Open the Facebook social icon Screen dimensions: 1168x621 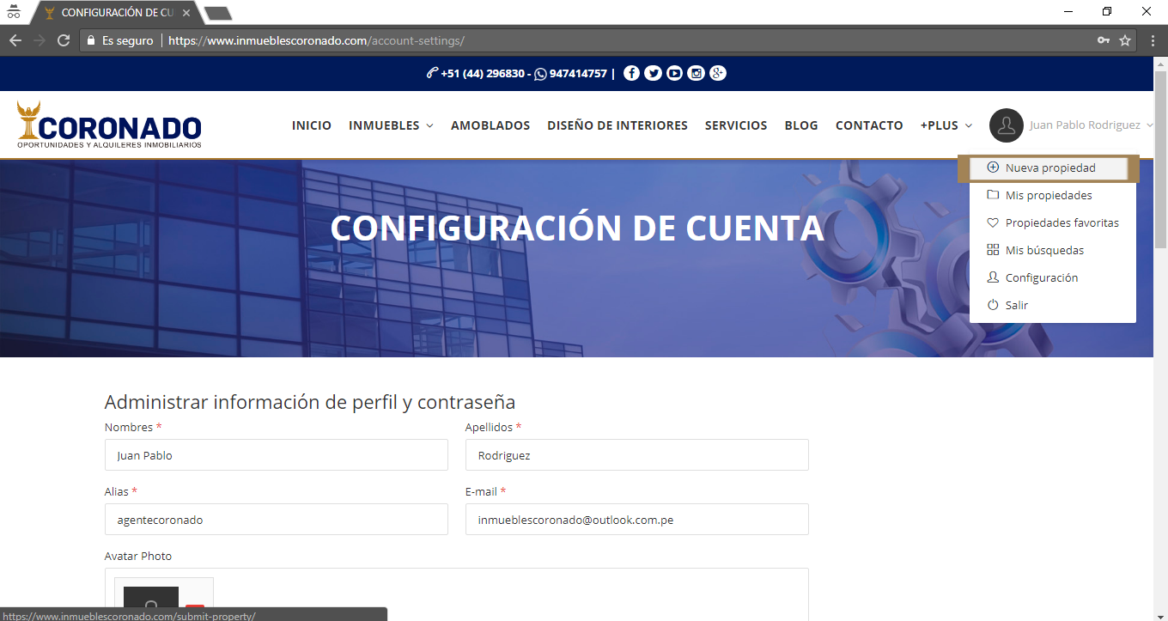[x=631, y=74]
